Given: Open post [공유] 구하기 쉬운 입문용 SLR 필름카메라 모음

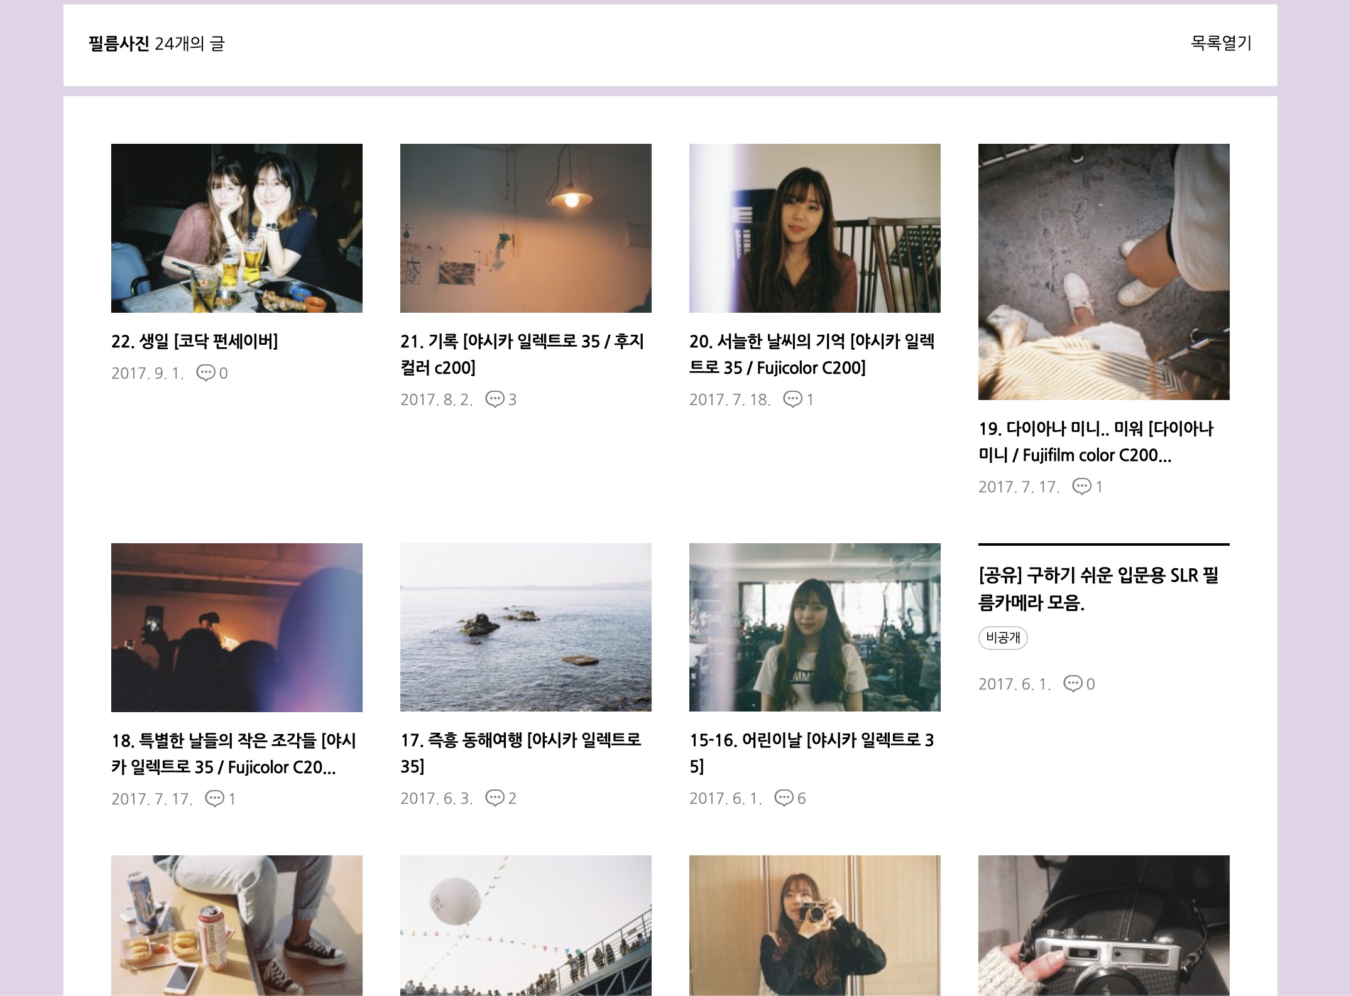Looking at the screenshot, I should click(1098, 589).
